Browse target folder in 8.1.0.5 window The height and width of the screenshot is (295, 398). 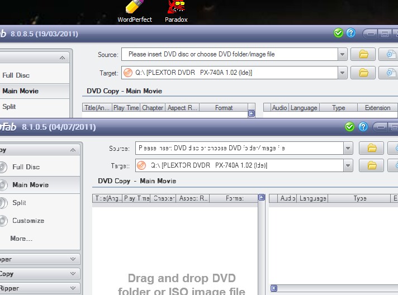pyautogui.click(x=371, y=165)
